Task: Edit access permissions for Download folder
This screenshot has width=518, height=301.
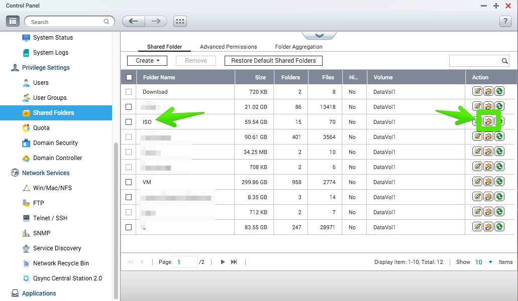Action: (x=488, y=91)
